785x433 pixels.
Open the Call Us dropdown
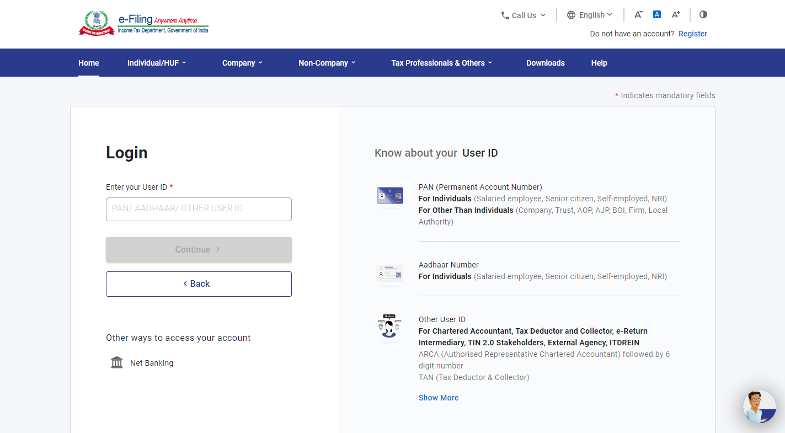523,15
